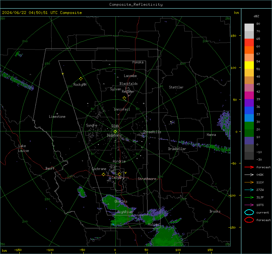The height and width of the screenshot is (254, 272).
Task: Click the 'Strathmore' city label
Action: pos(147,179)
